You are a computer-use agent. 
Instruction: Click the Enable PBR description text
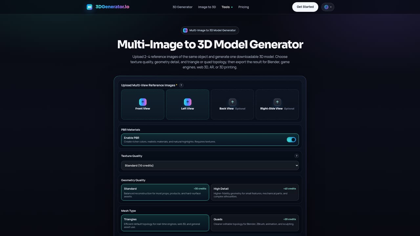(170, 142)
